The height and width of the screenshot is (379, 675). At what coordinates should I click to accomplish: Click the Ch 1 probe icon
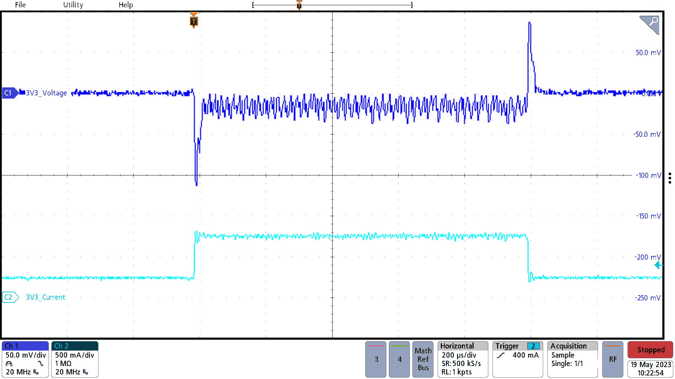pos(9,364)
